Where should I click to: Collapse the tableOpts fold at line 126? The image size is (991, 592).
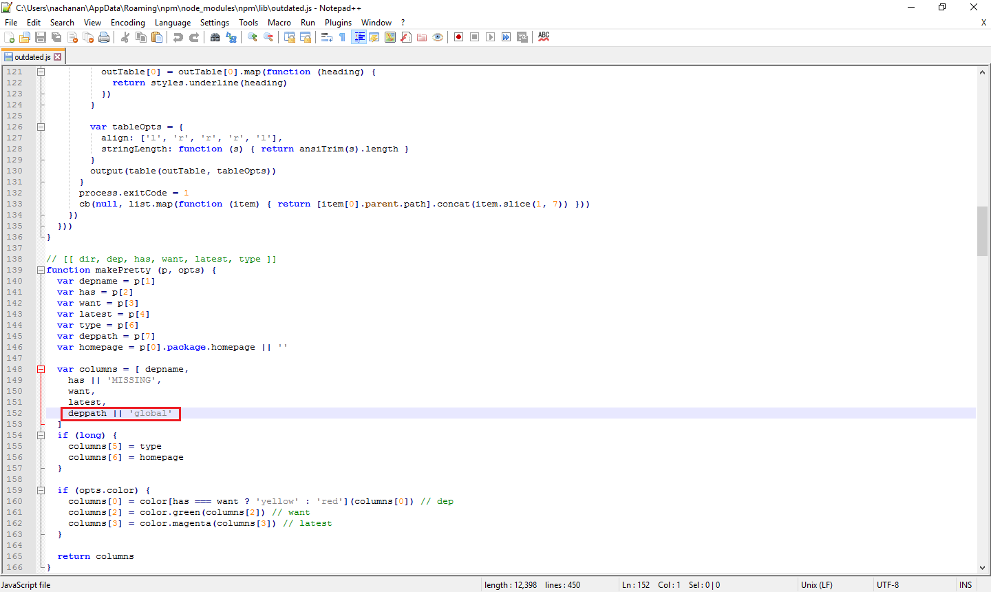tap(41, 127)
